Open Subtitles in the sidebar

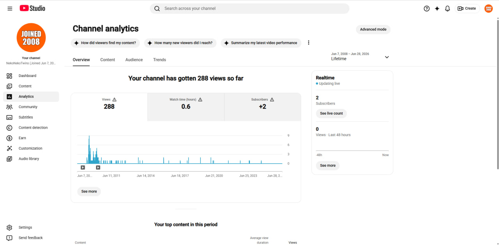click(x=31, y=117)
